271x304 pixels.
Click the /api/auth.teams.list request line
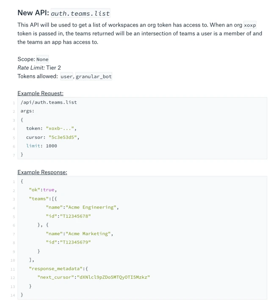[49, 102]
